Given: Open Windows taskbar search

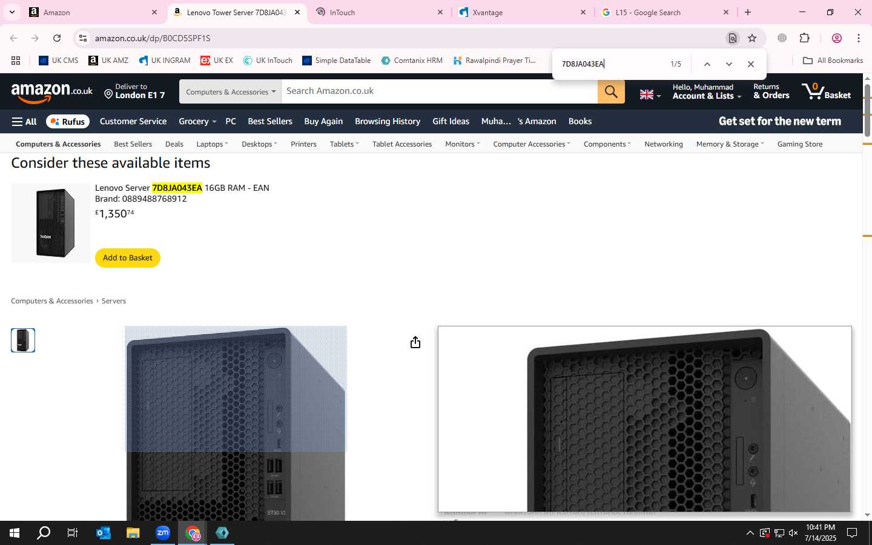Looking at the screenshot, I should [44, 533].
